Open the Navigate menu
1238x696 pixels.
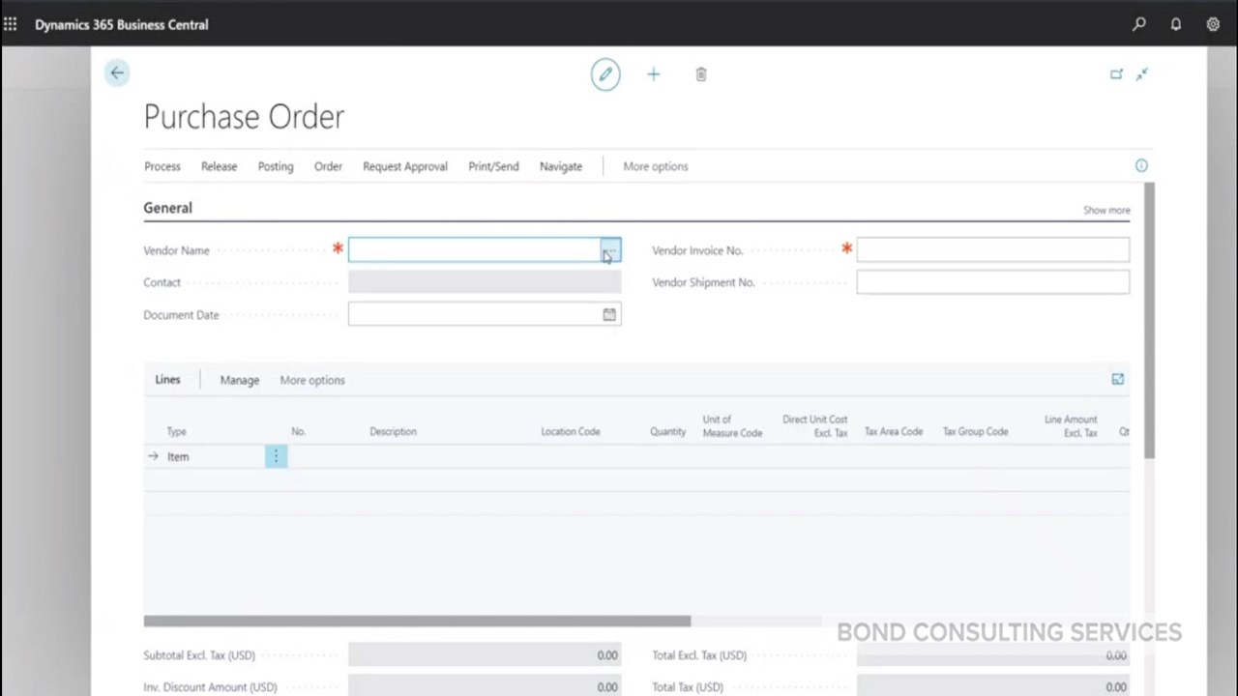(x=561, y=166)
